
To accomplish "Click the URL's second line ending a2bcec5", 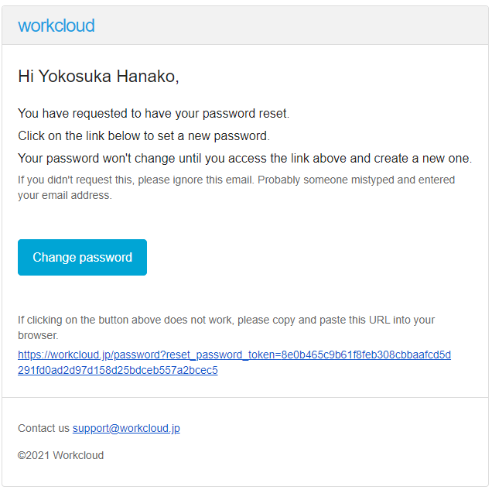I will pos(118,370).
